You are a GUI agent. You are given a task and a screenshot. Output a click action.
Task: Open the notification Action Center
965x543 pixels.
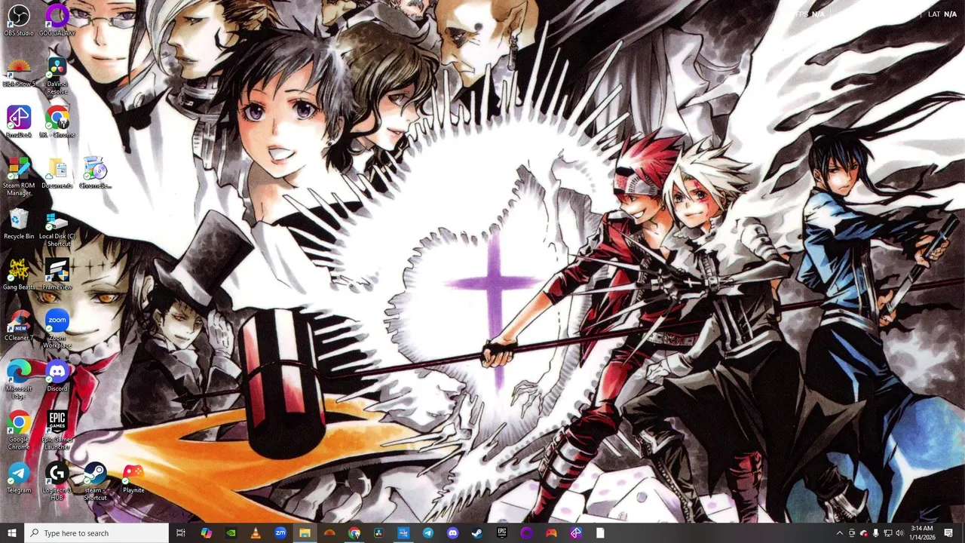948,533
